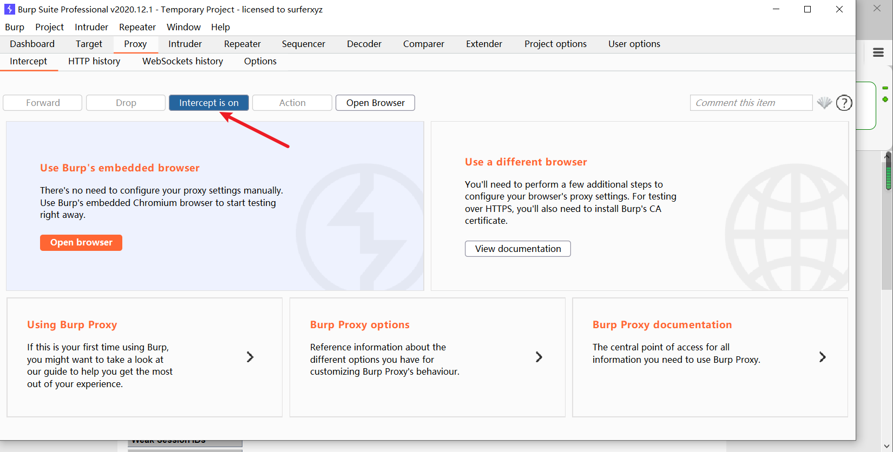Click the Burp Proxy options heading

360,325
